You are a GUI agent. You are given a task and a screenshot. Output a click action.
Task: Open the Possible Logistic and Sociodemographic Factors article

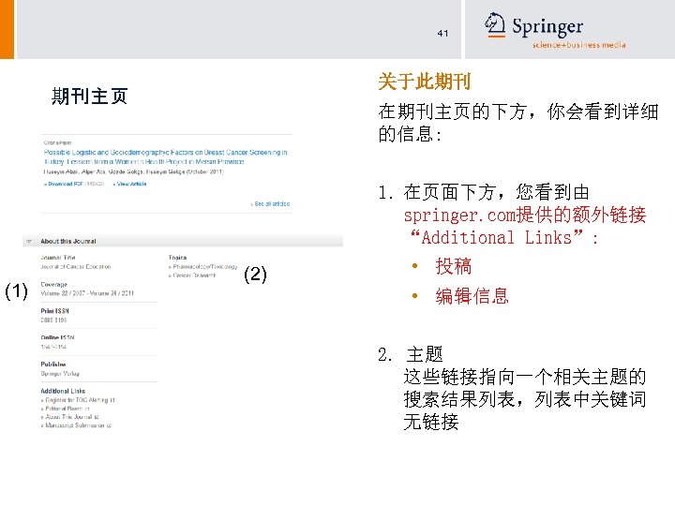click(165, 157)
